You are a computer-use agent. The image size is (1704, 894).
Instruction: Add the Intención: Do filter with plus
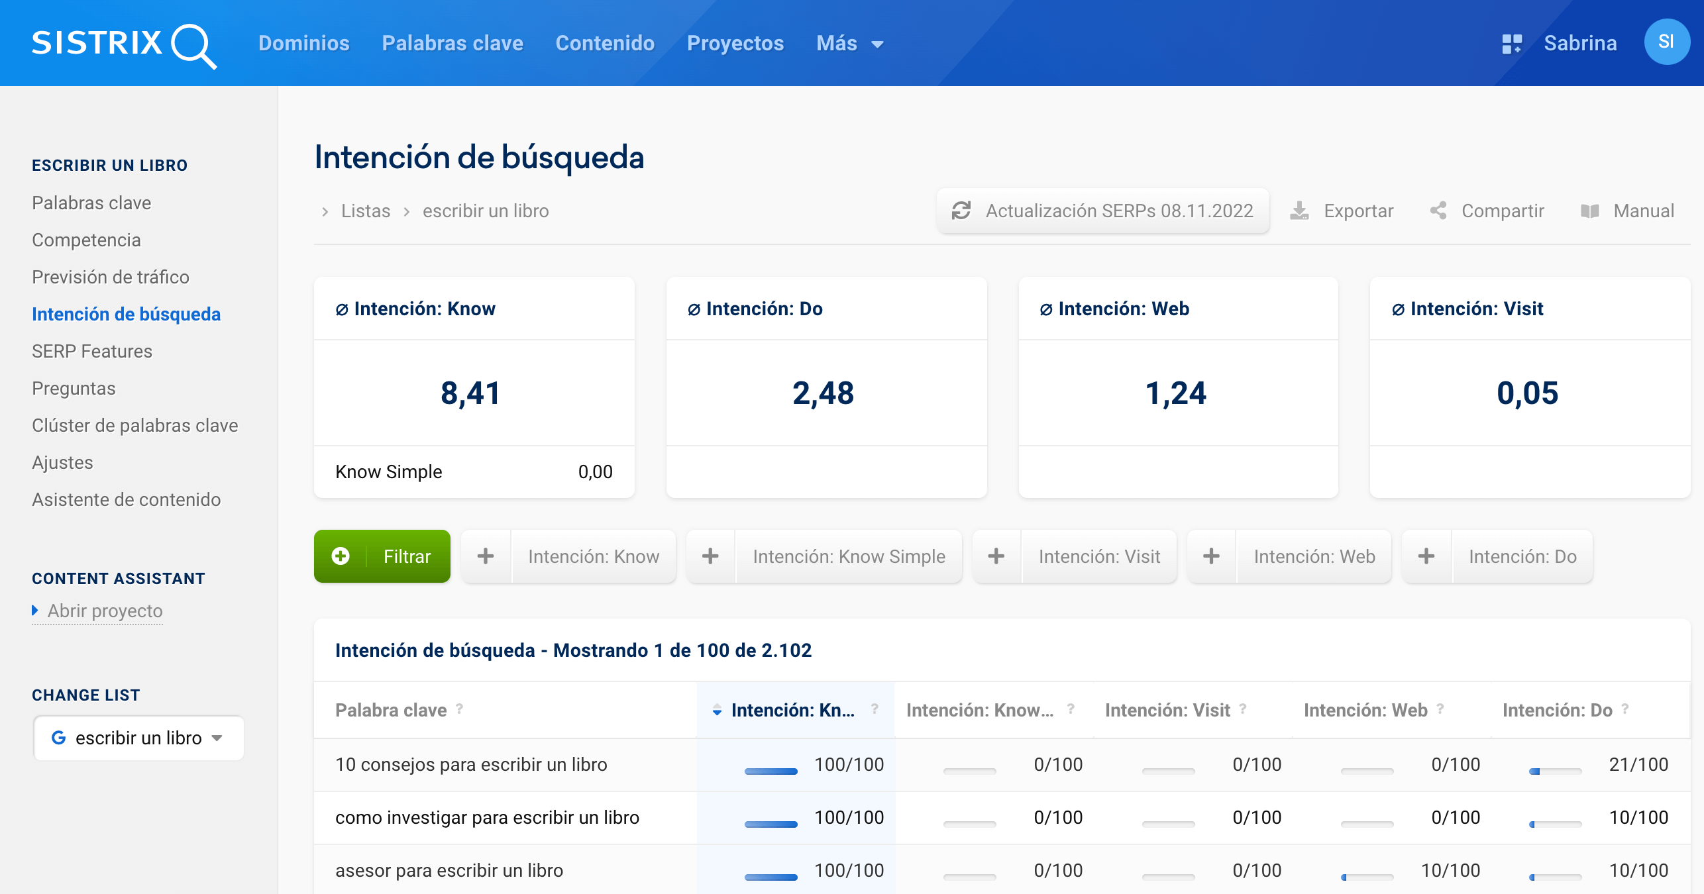[x=1426, y=556]
